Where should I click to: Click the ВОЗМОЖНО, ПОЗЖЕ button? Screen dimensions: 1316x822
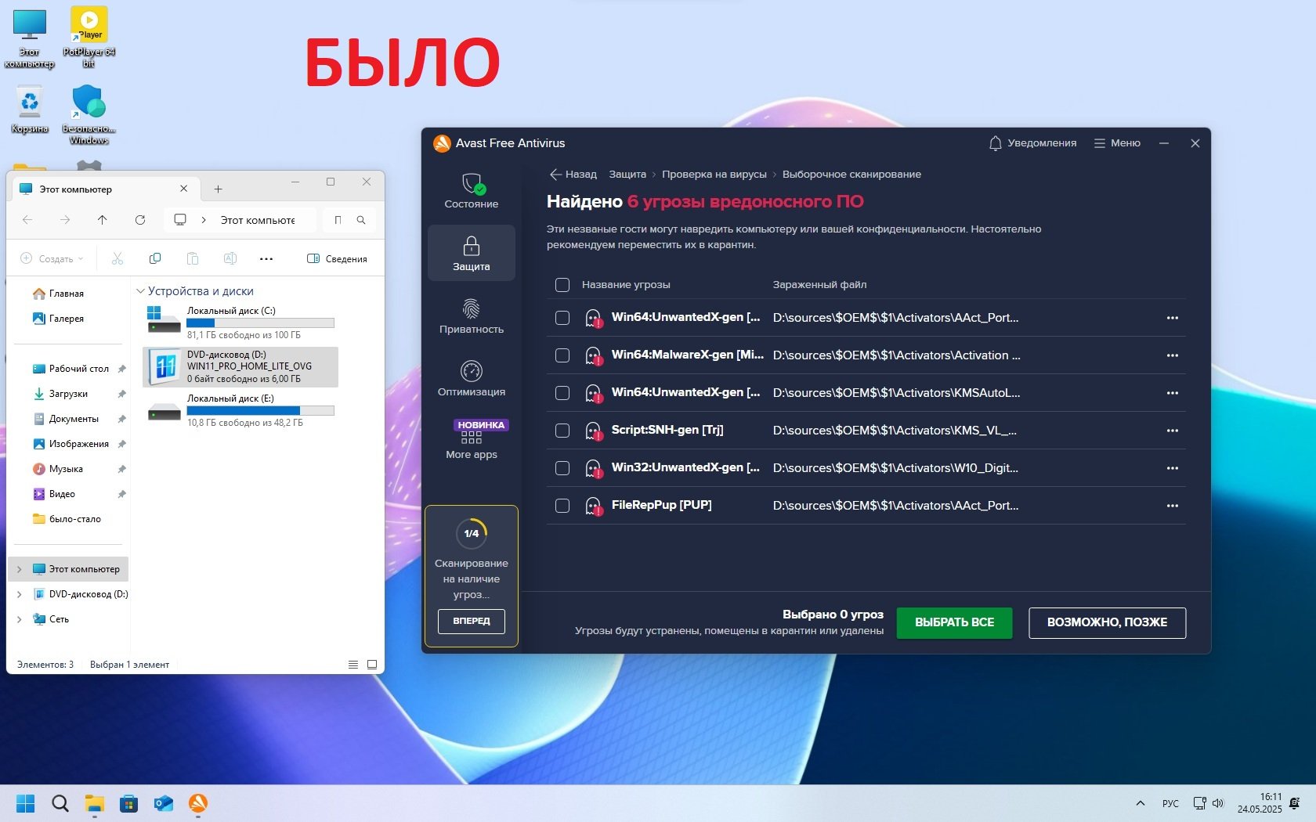[1107, 622]
